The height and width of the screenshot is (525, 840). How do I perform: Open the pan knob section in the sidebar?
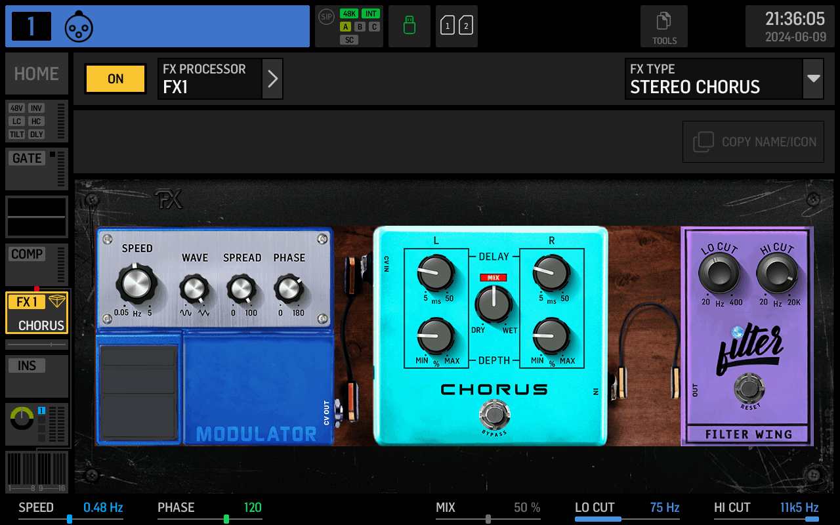[37, 425]
